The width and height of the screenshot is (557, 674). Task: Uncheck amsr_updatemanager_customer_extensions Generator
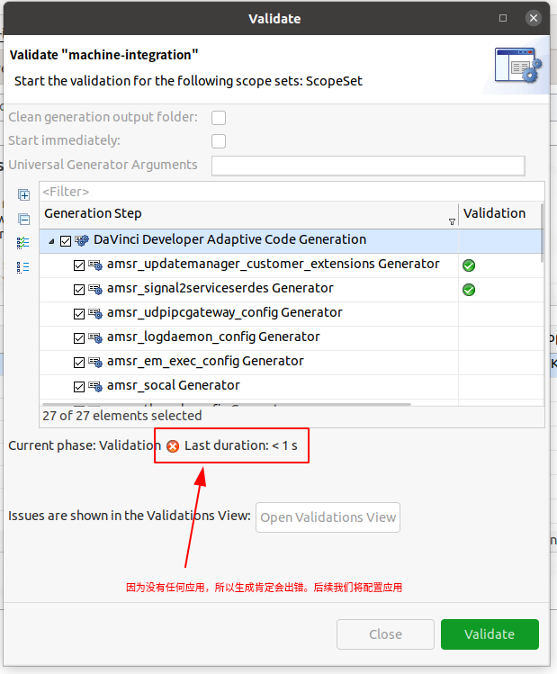tap(79, 265)
